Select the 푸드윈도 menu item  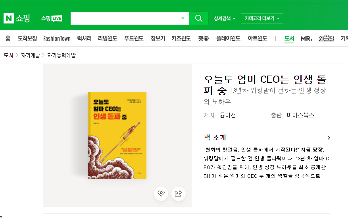pyautogui.click(x=134, y=38)
